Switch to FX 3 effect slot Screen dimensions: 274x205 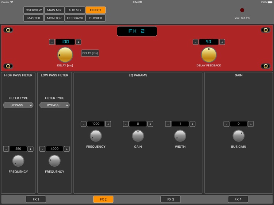171,199
